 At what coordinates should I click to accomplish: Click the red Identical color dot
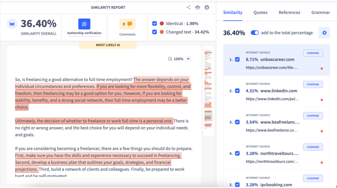point(162,23)
